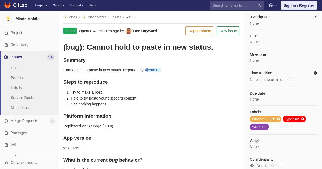Collapse the right sidebar with the double chevron
The height and width of the screenshot is (169, 322).
pyautogui.click(x=316, y=17)
